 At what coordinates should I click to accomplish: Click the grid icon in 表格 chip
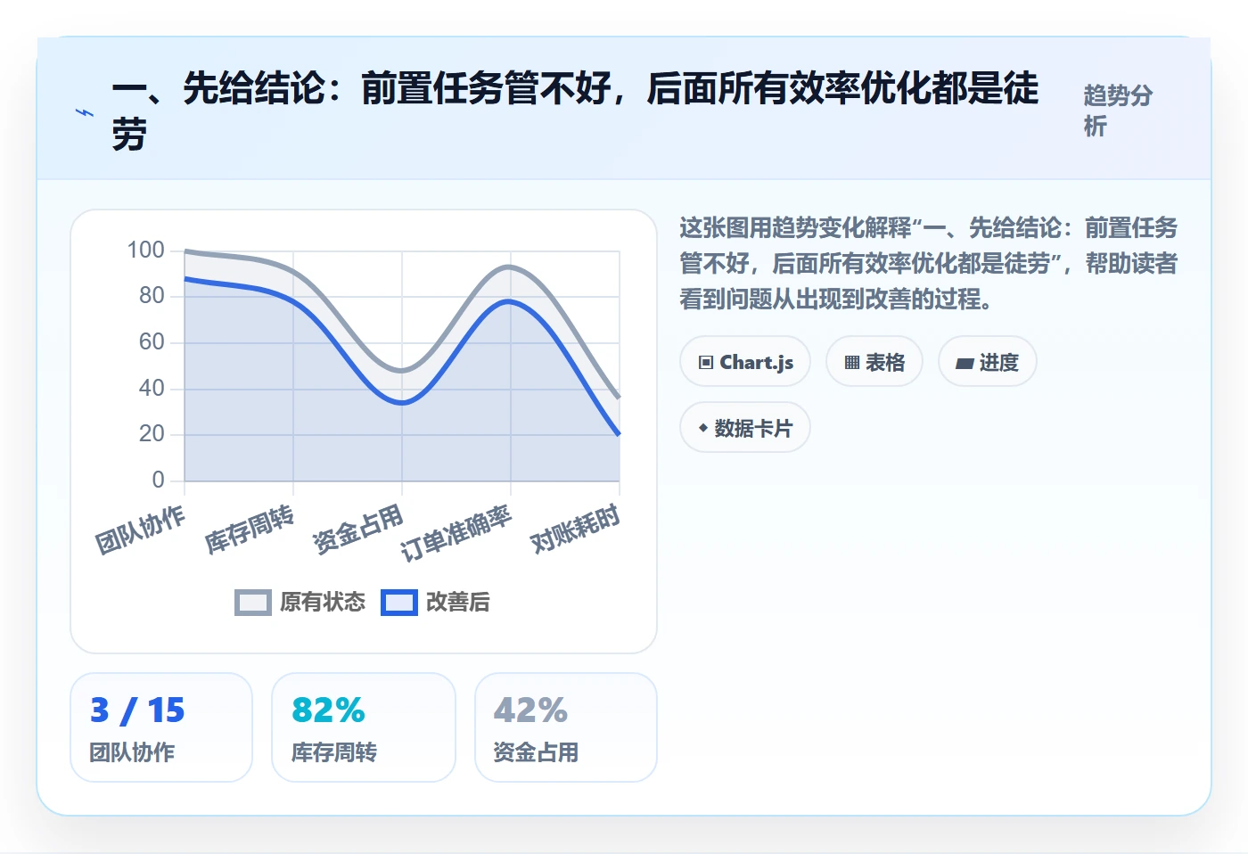tap(852, 363)
